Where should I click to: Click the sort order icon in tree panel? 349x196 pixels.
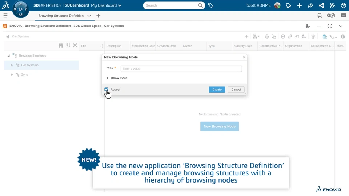[68, 45]
